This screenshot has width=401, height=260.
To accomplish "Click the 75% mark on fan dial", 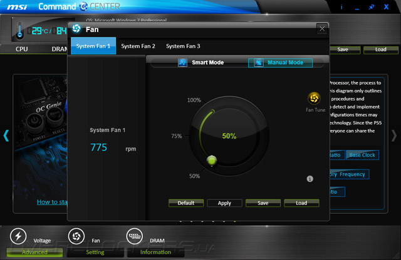I will (177, 136).
